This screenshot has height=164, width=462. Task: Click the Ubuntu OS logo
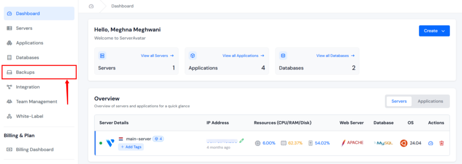click(404, 143)
